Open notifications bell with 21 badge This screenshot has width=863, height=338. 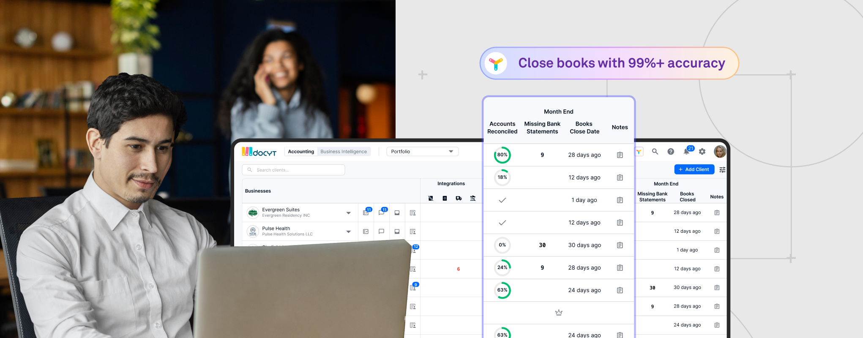[688, 151]
